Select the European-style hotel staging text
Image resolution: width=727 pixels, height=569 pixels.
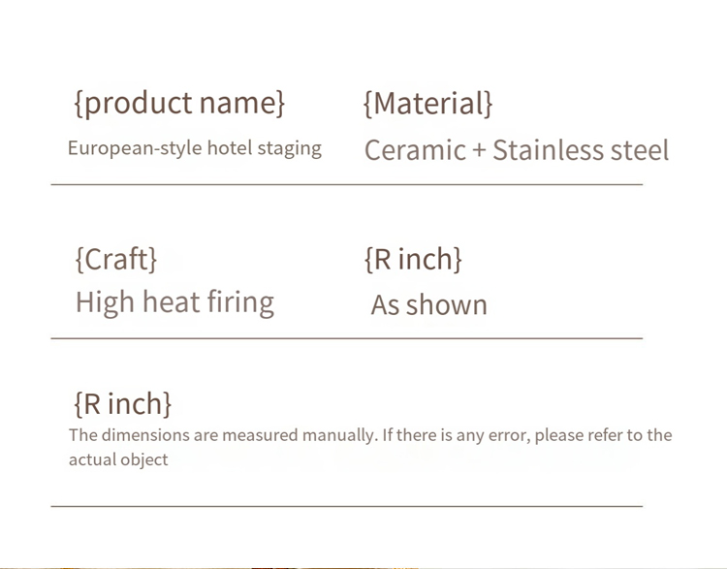[195, 148]
